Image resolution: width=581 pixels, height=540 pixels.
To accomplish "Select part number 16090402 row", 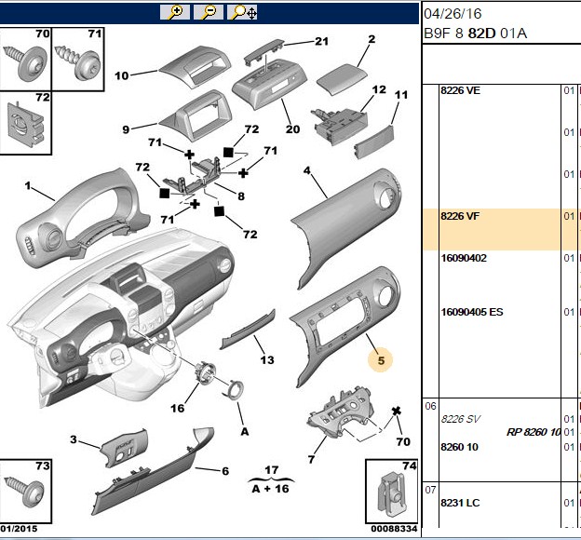I will [x=464, y=258].
